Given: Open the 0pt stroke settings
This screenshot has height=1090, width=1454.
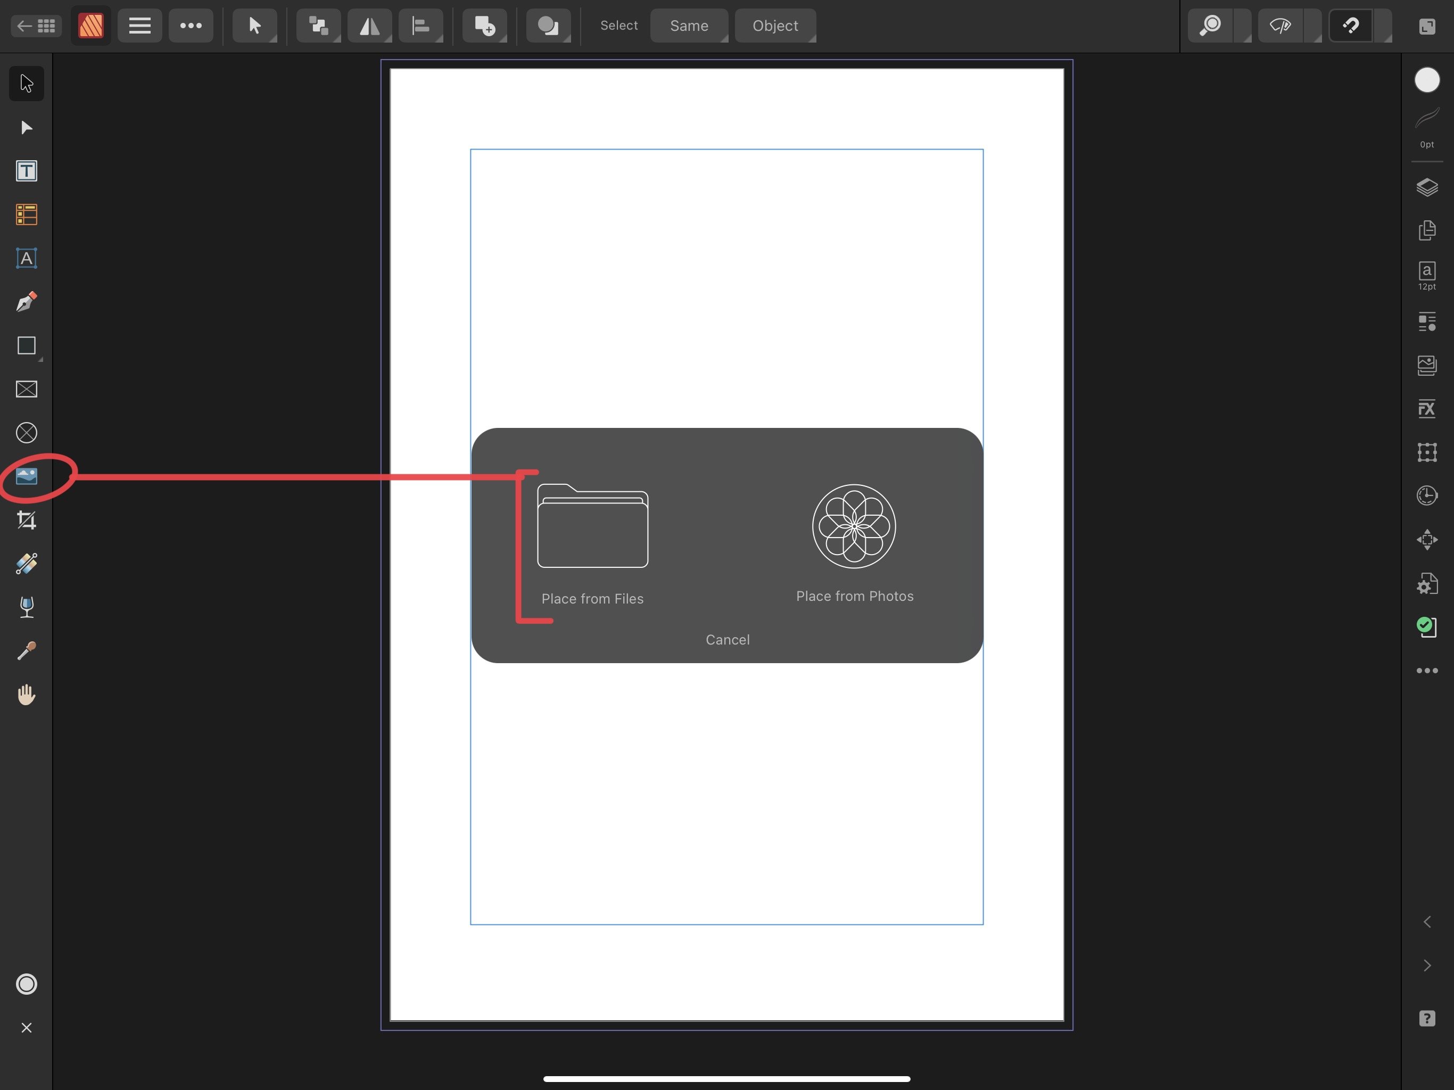Looking at the screenshot, I should pos(1427,127).
